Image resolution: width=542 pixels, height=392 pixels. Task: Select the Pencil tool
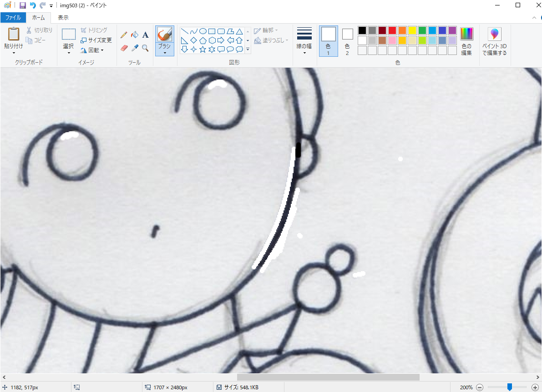point(124,35)
